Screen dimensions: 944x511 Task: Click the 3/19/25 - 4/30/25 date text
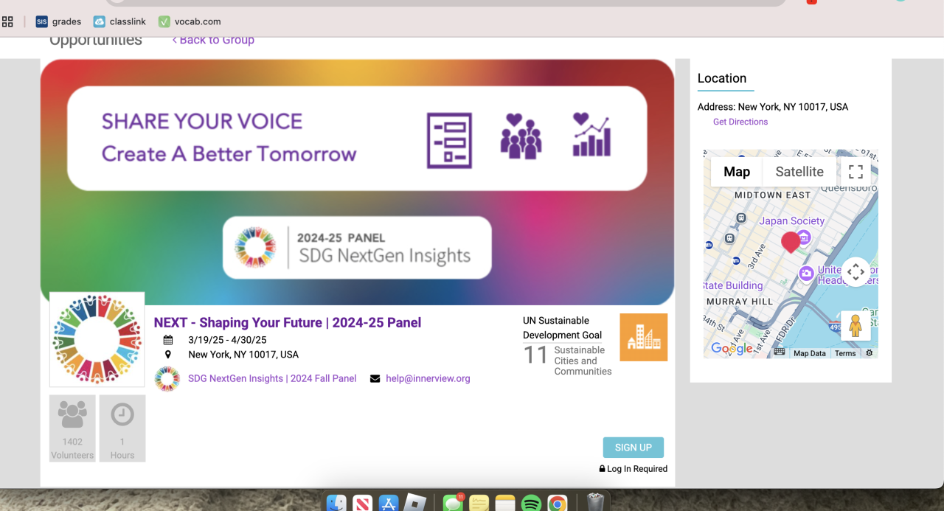[x=227, y=340]
